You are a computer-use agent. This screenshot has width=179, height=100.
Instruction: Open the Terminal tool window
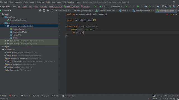25,96
